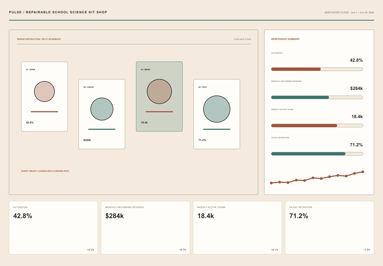Screen dimensions: 383x266
Task: Click the "PULSE / REPAIRABLE SCHOOL SCIENCE KIT SHOP" title
Action: [x=58, y=12]
